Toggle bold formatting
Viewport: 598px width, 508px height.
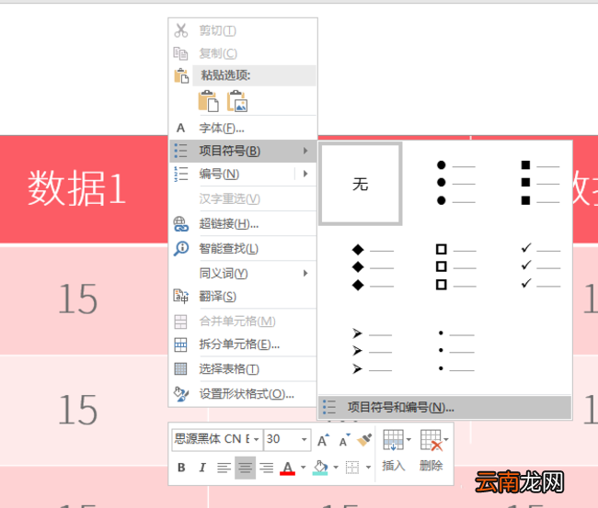click(181, 467)
